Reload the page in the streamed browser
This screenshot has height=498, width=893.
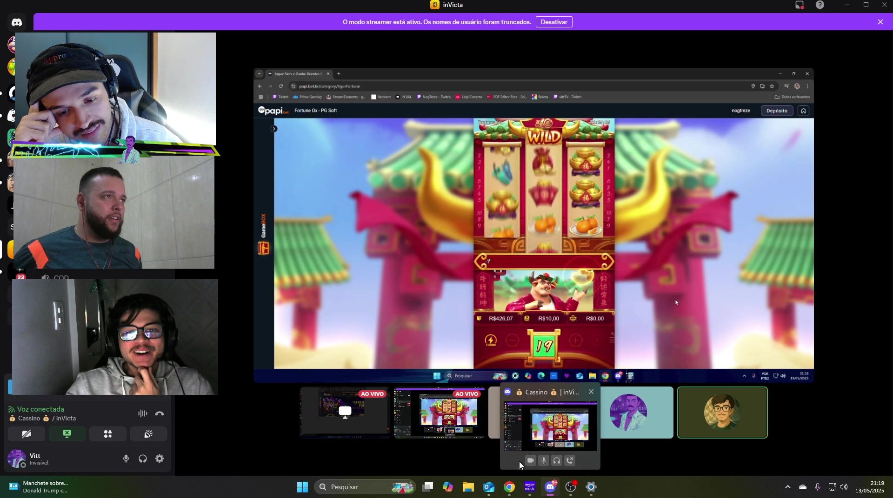[281, 86]
